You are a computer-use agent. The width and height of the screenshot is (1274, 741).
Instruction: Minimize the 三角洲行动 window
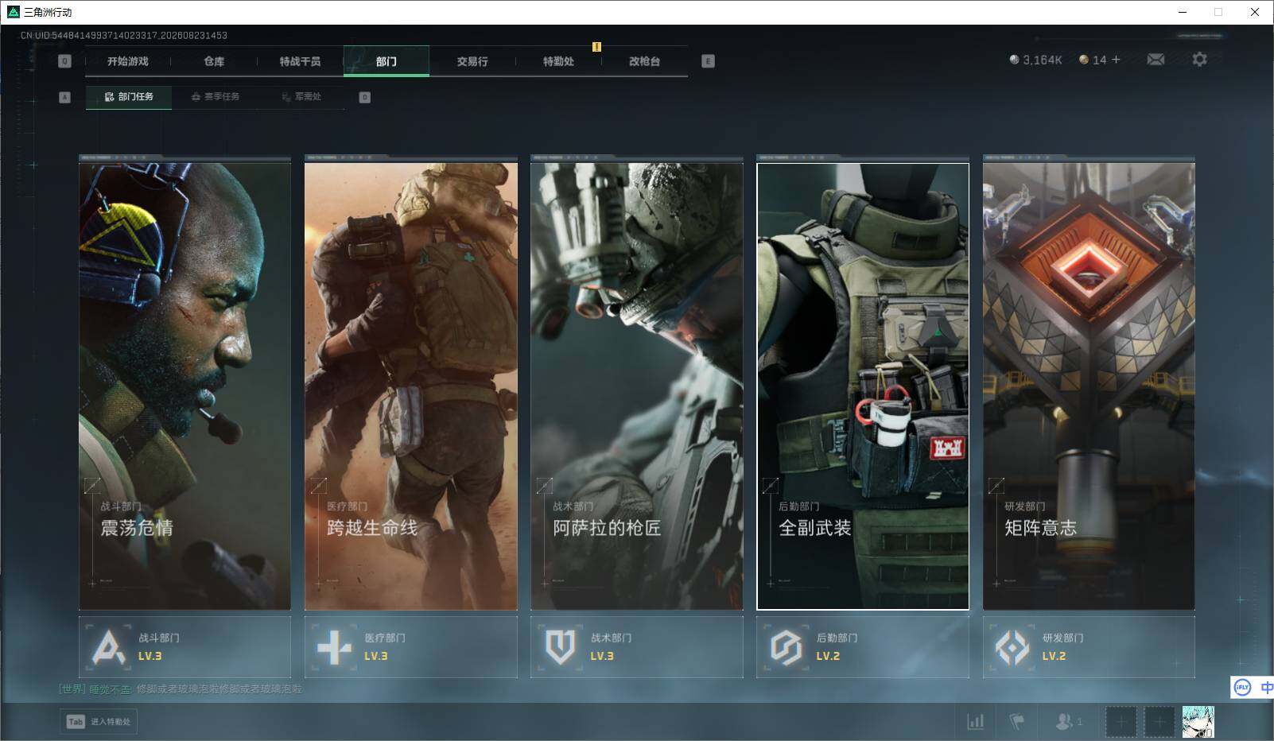pos(1182,12)
